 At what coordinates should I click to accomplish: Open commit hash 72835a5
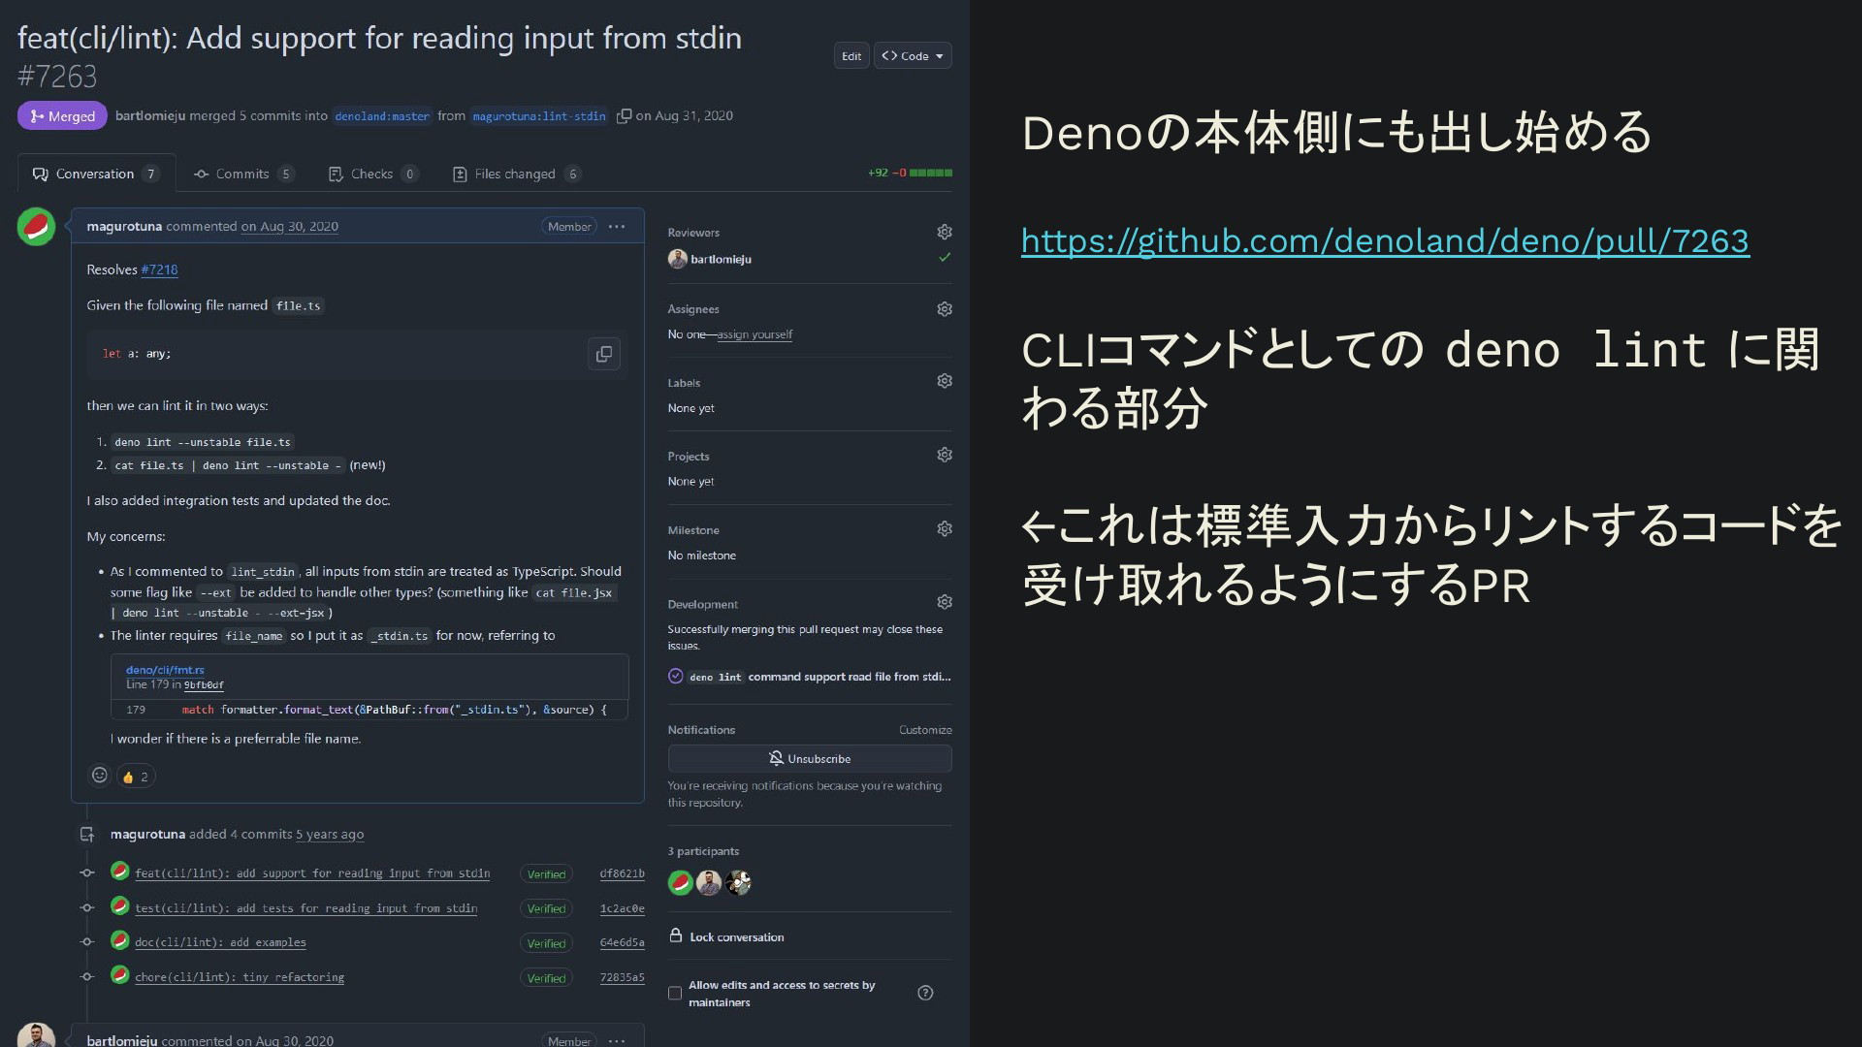click(x=622, y=978)
